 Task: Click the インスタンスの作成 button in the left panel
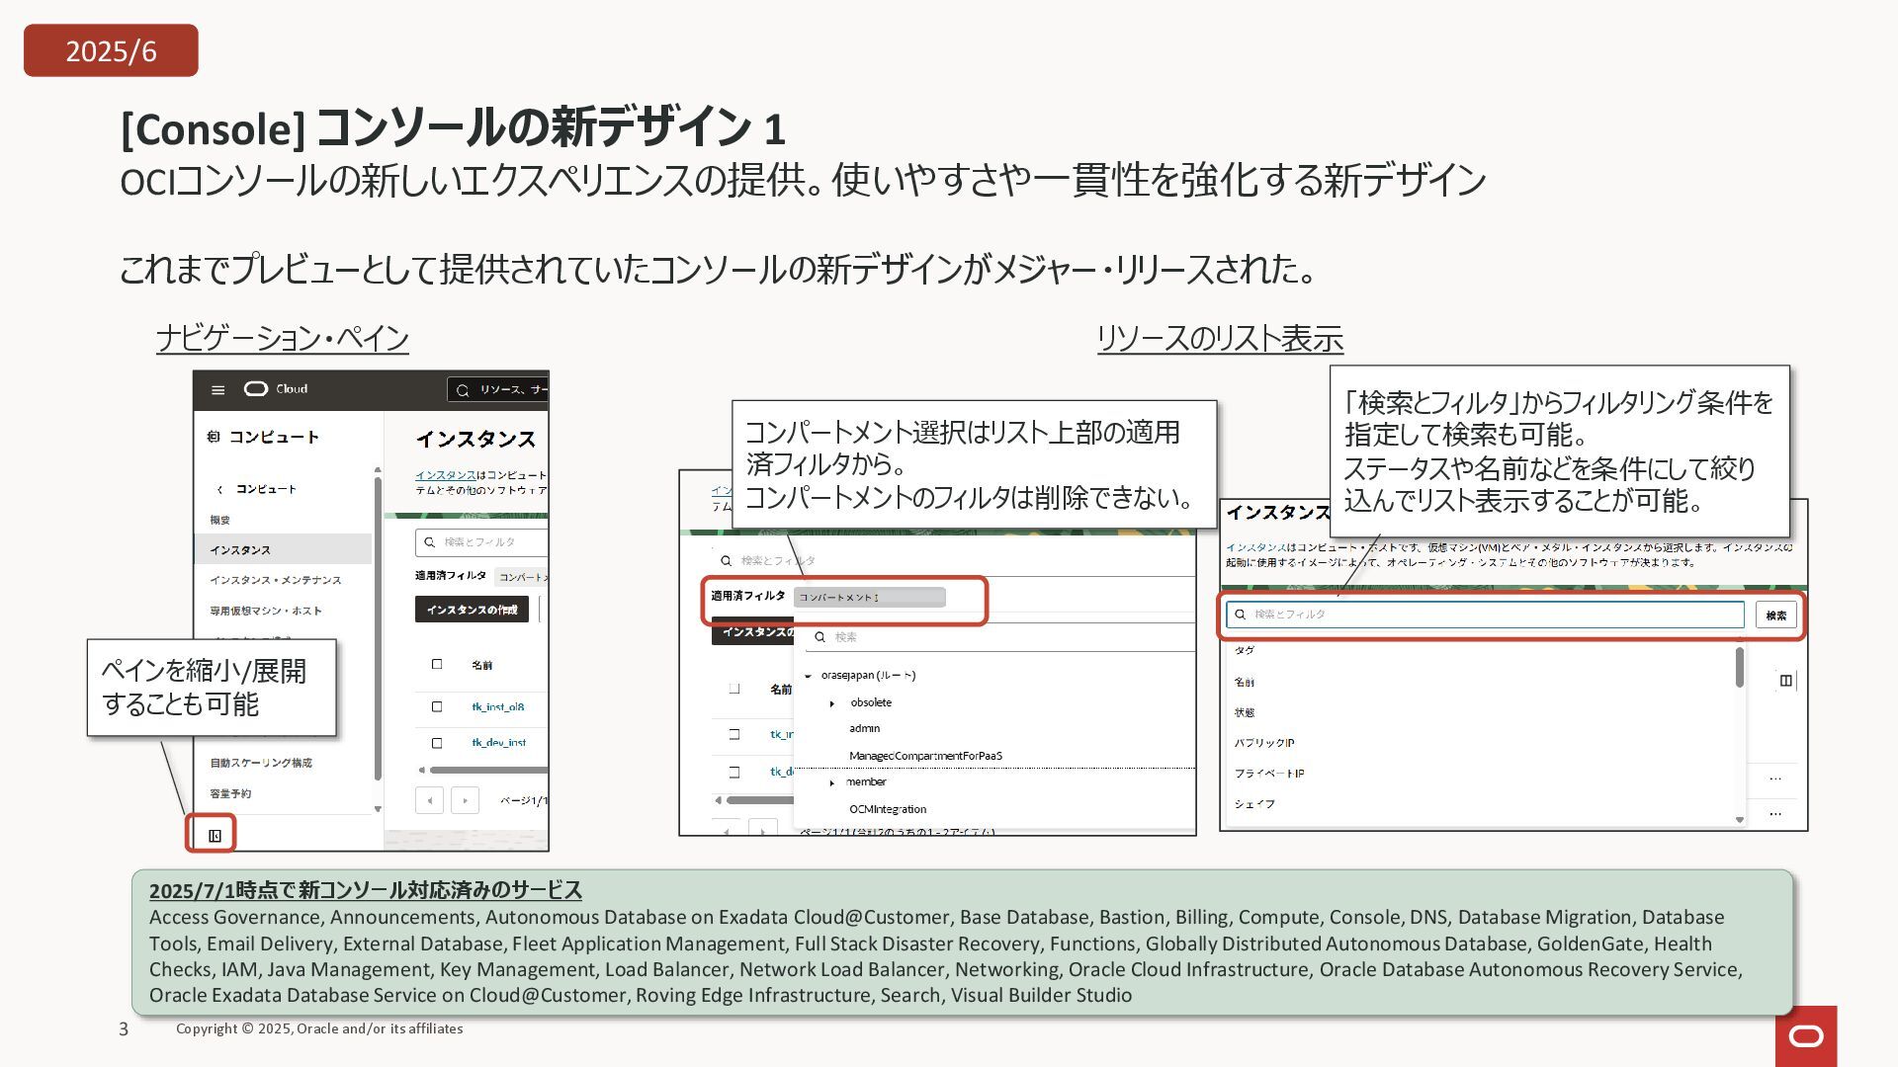pos(472,610)
